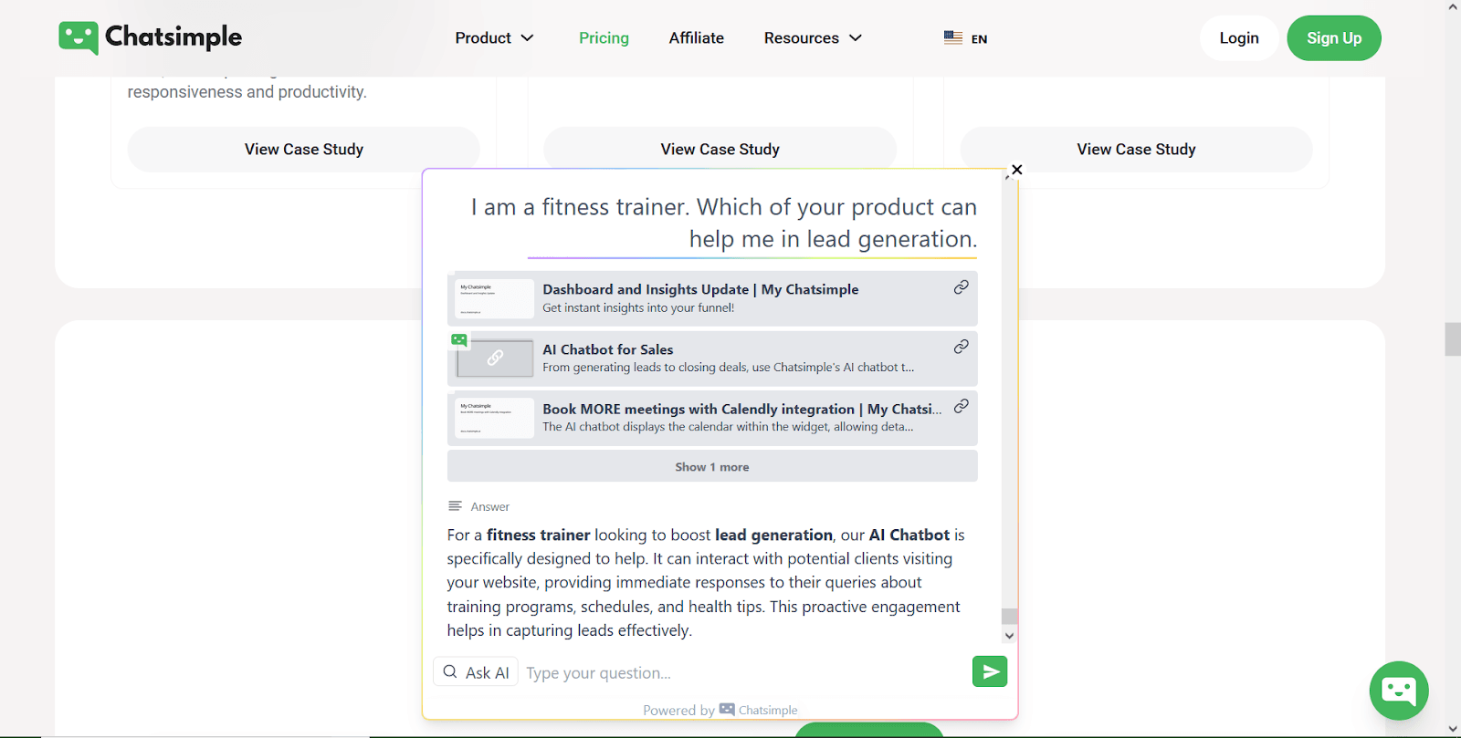Click the US flag language icon
1461x738 pixels.
click(x=952, y=38)
